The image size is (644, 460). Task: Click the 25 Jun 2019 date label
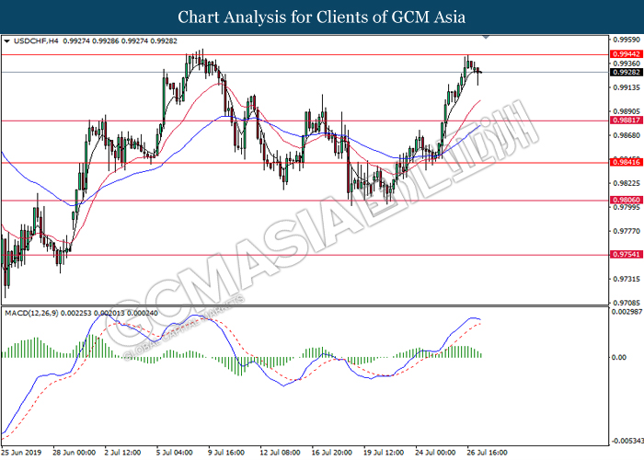22,452
